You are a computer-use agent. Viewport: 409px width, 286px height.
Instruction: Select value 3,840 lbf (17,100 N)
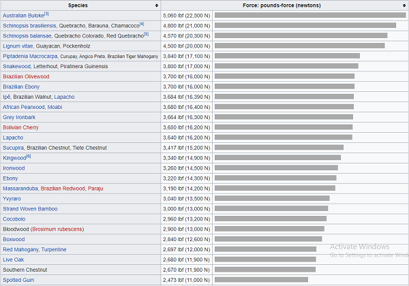187,57
